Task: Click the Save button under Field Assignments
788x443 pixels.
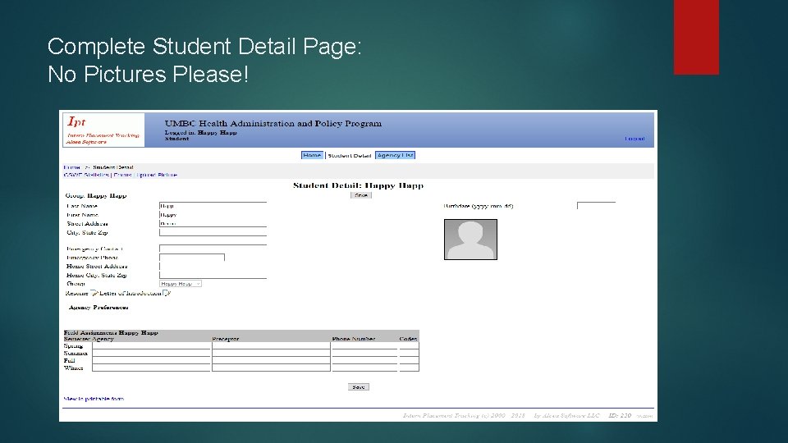Action: pyautogui.click(x=359, y=386)
